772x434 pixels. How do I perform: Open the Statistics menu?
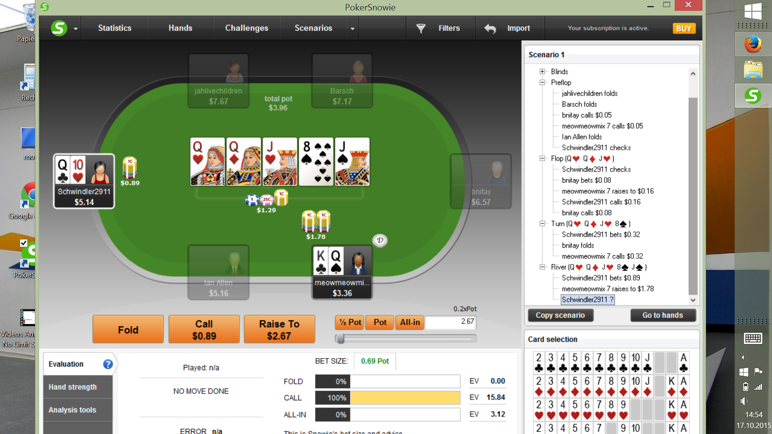[x=115, y=28]
